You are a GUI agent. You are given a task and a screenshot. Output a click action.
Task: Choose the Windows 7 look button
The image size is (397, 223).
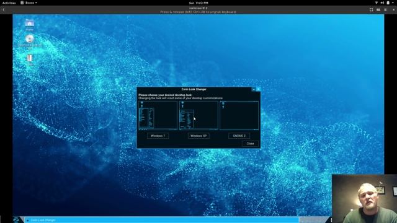click(158, 136)
